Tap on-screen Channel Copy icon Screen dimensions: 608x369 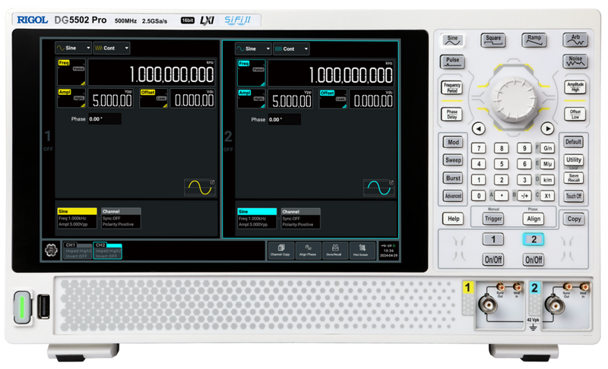[280, 250]
